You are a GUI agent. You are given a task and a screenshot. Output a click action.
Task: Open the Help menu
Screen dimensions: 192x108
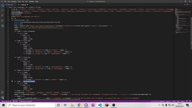(37, 1)
